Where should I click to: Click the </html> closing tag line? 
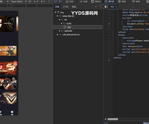point(117,58)
